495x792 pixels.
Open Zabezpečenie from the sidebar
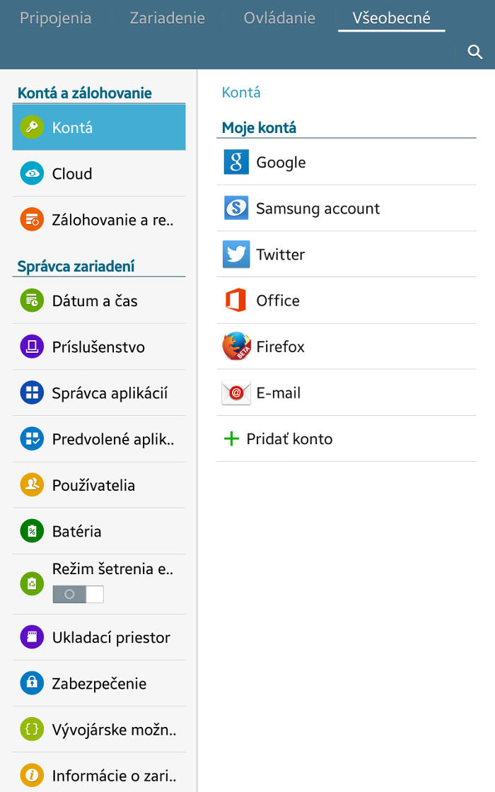pos(31,683)
